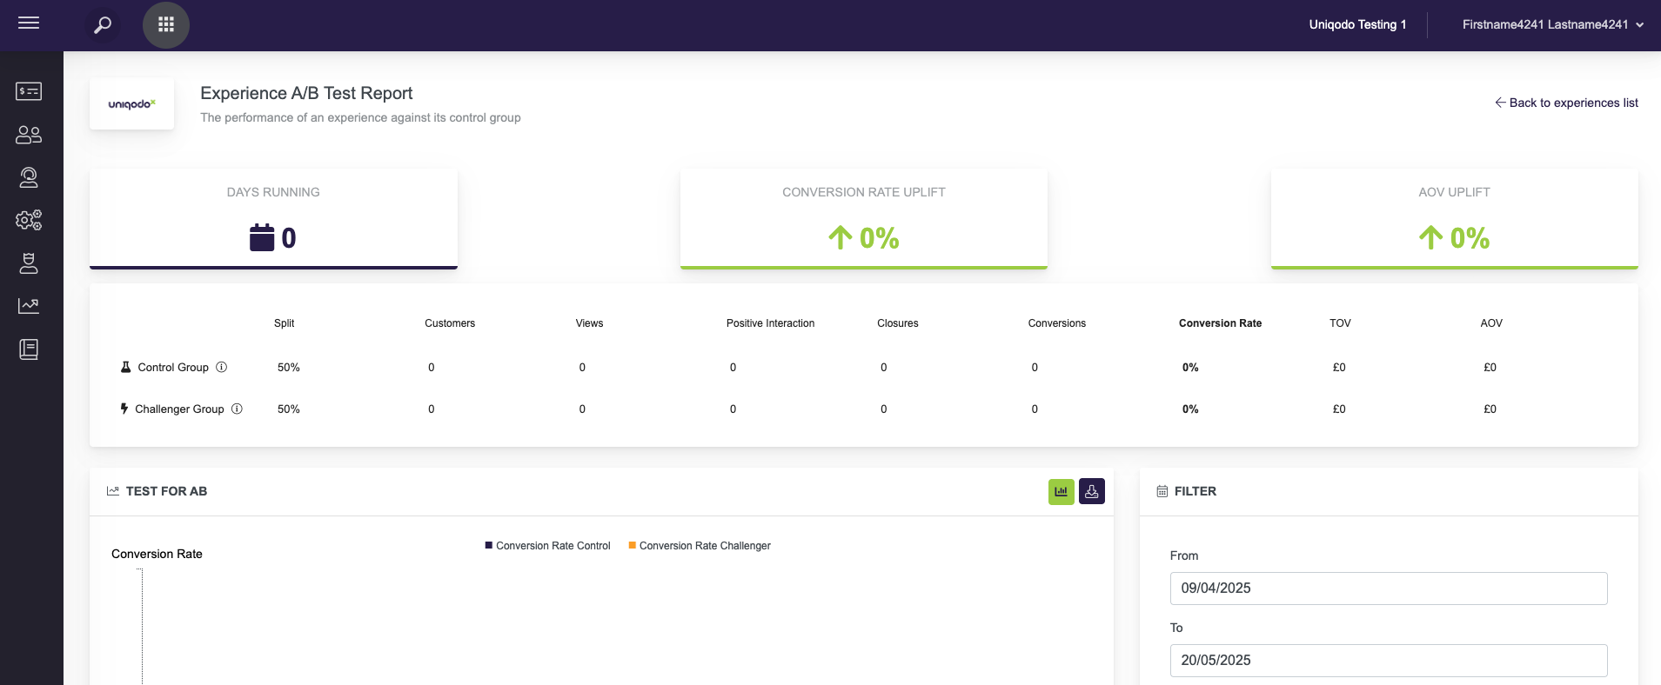Open the To date picker field
The image size is (1661, 685).
click(1388, 661)
